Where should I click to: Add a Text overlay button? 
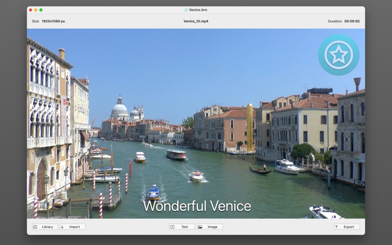coord(182,227)
